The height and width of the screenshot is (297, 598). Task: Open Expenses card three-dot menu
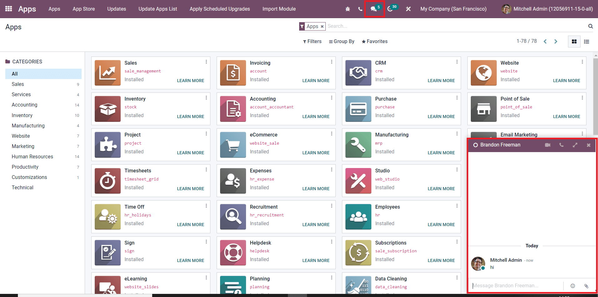(x=332, y=170)
